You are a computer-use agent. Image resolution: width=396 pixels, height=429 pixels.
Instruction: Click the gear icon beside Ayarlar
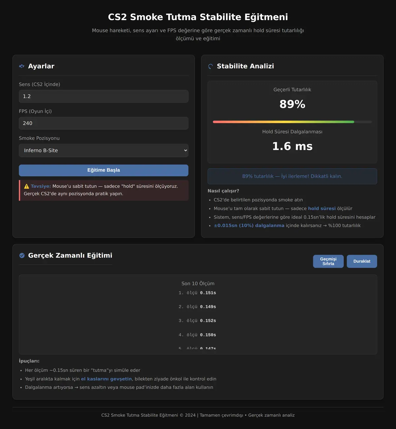click(x=22, y=66)
